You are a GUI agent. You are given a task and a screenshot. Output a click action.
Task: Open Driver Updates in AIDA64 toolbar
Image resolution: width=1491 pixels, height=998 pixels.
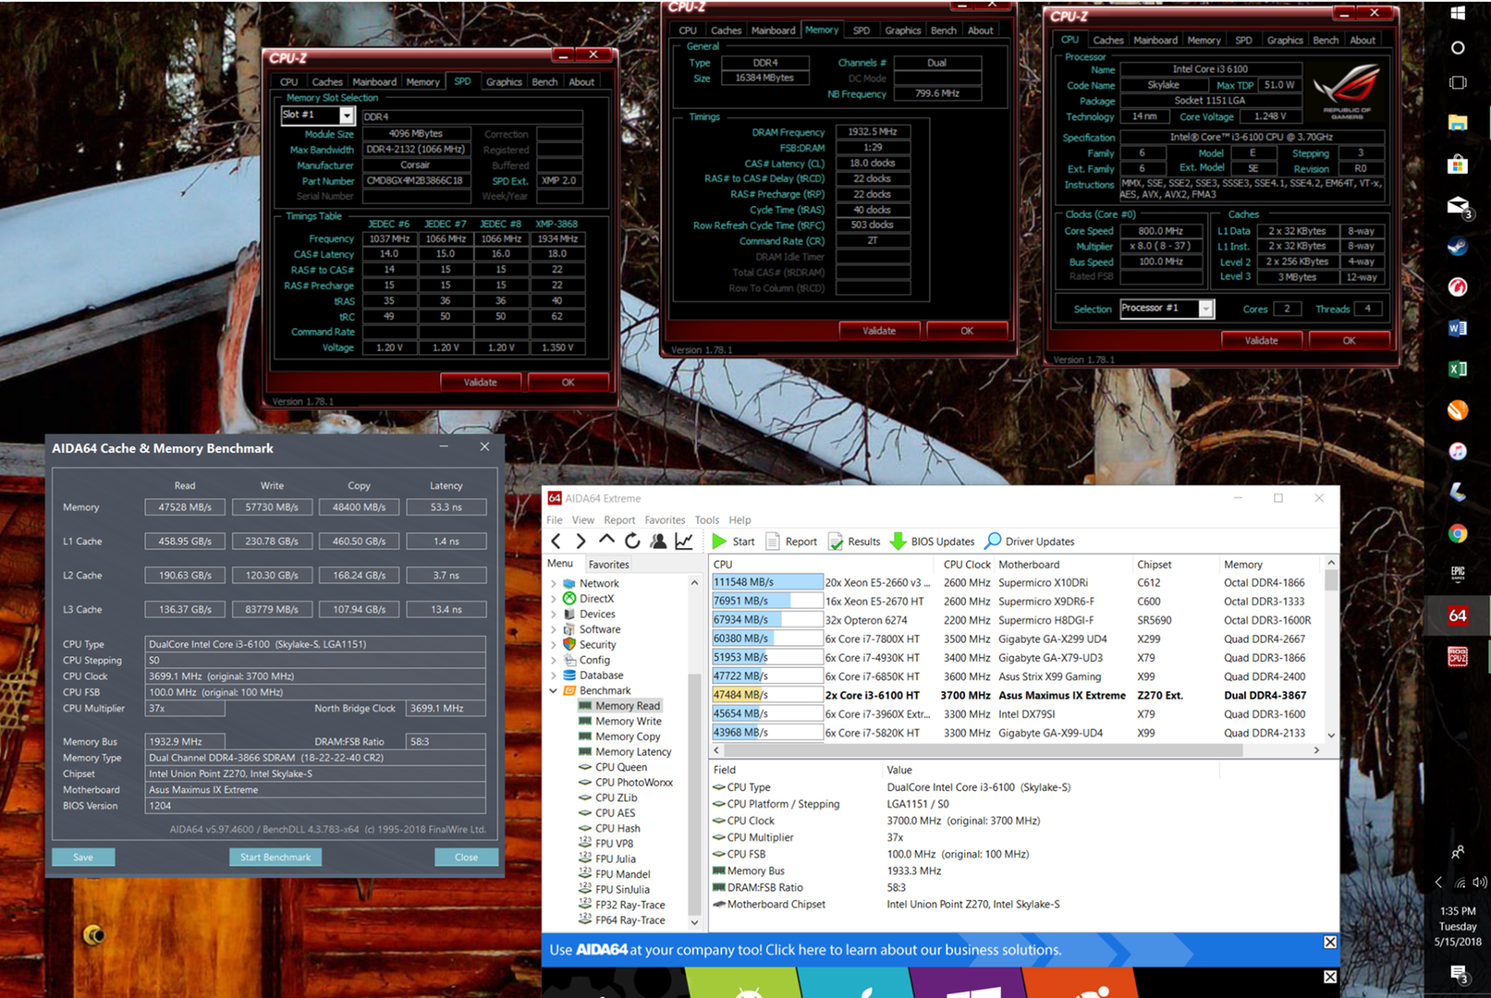coord(1030,542)
